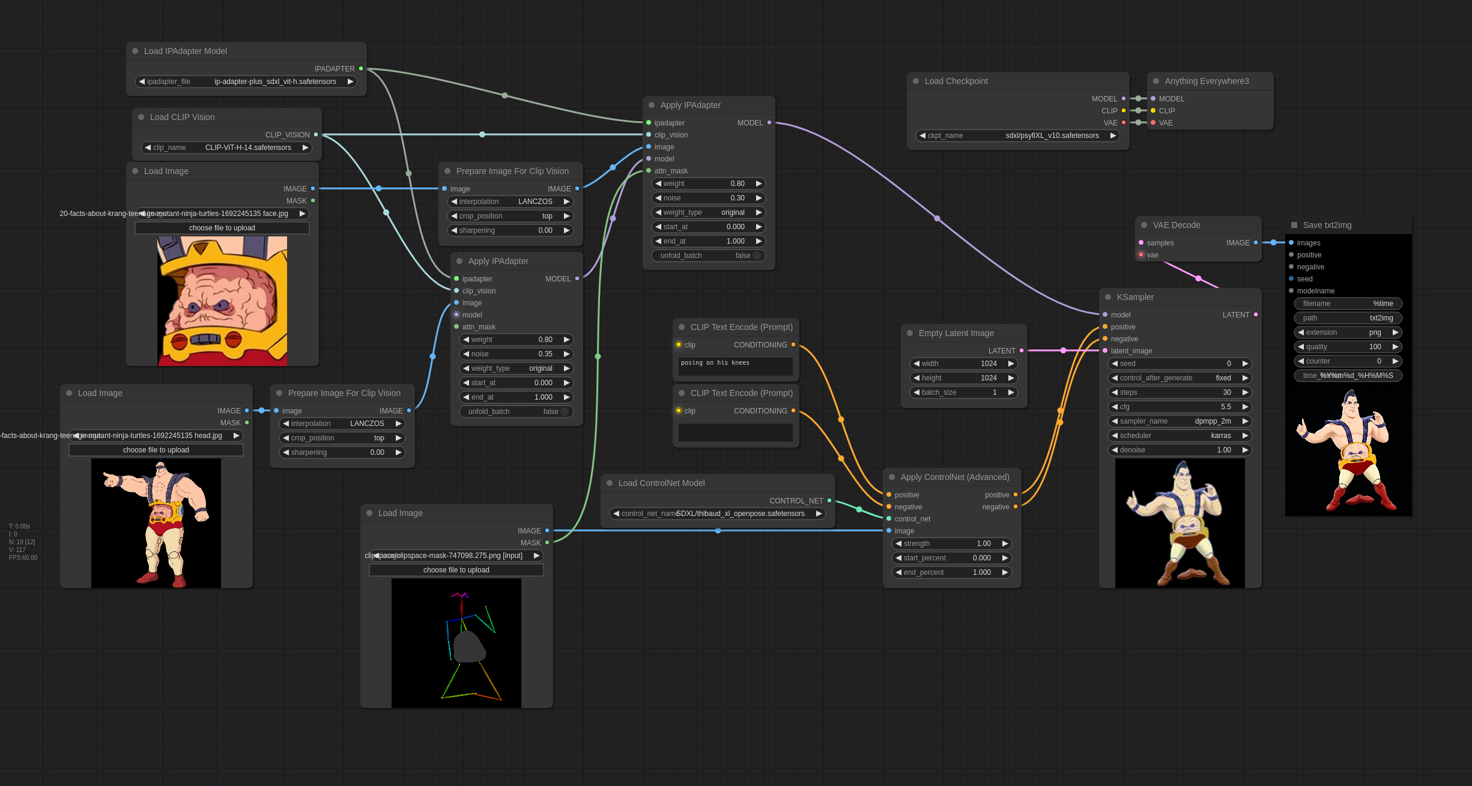Click the openpose skeleton image preview
The width and height of the screenshot is (1472, 786).
coord(456,643)
